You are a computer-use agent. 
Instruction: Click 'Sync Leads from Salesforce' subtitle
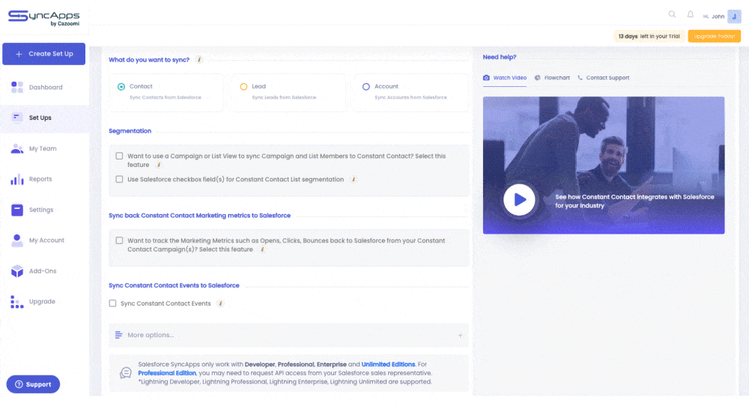coord(284,97)
